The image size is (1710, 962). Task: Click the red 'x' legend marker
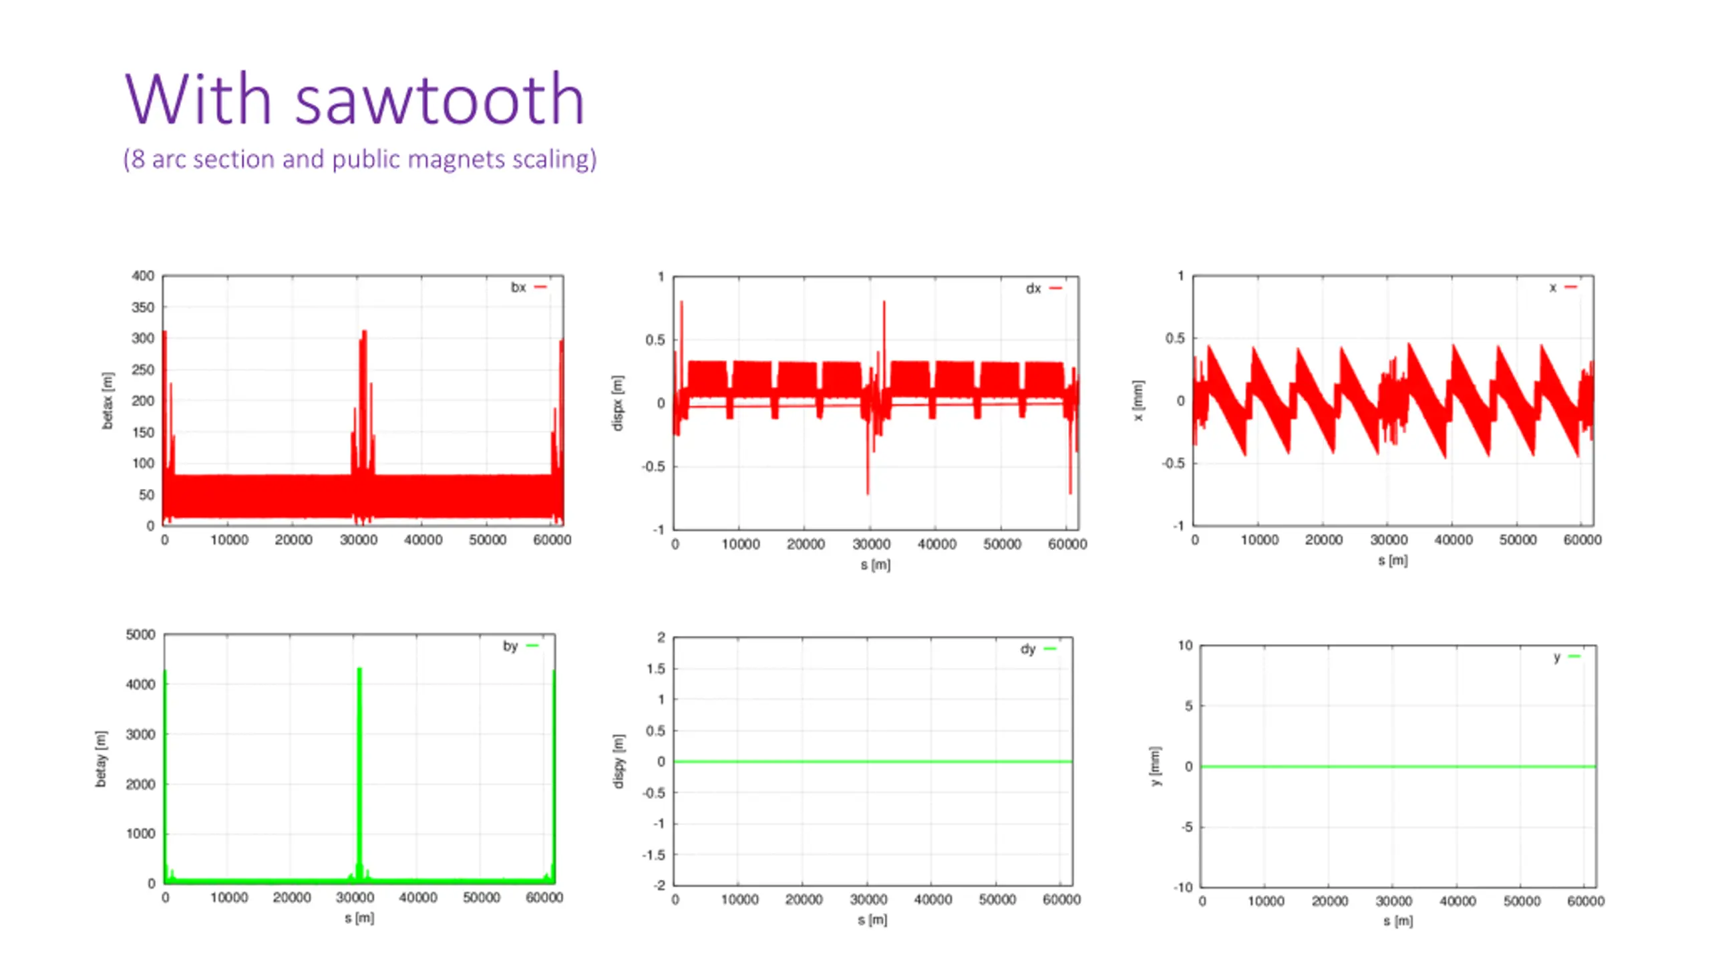pyautogui.click(x=1571, y=287)
